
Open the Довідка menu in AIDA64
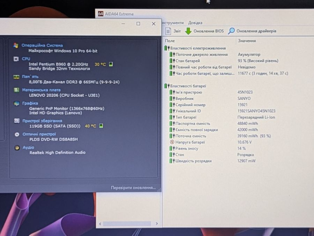pyautogui.click(x=195, y=23)
